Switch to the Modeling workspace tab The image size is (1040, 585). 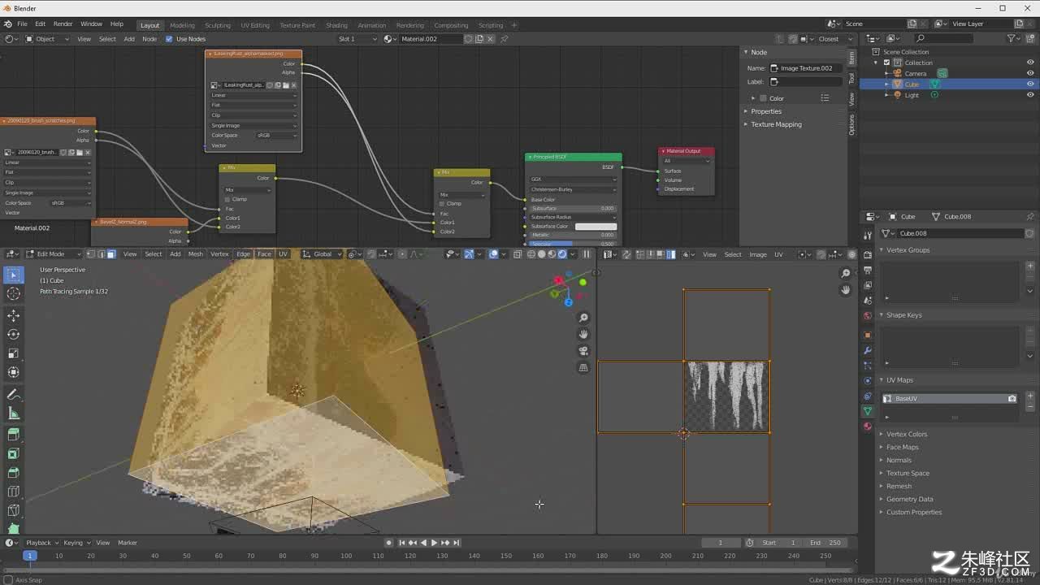(182, 25)
